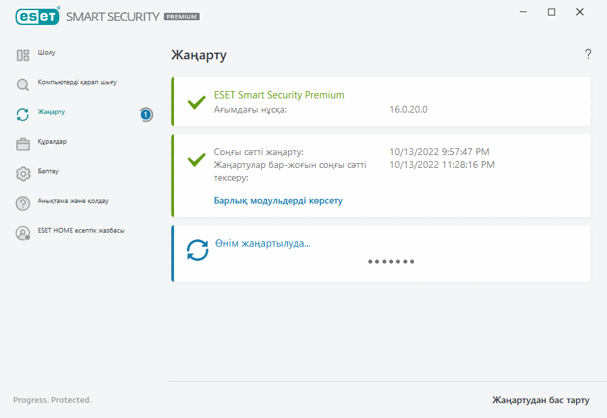Click the update progress dots indicator
This screenshot has height=418, width=607.
(x=391, y=262)
